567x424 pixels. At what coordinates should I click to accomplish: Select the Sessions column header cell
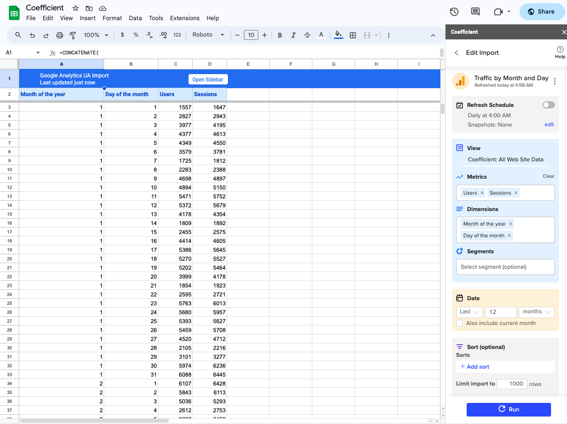click(210, 94)
